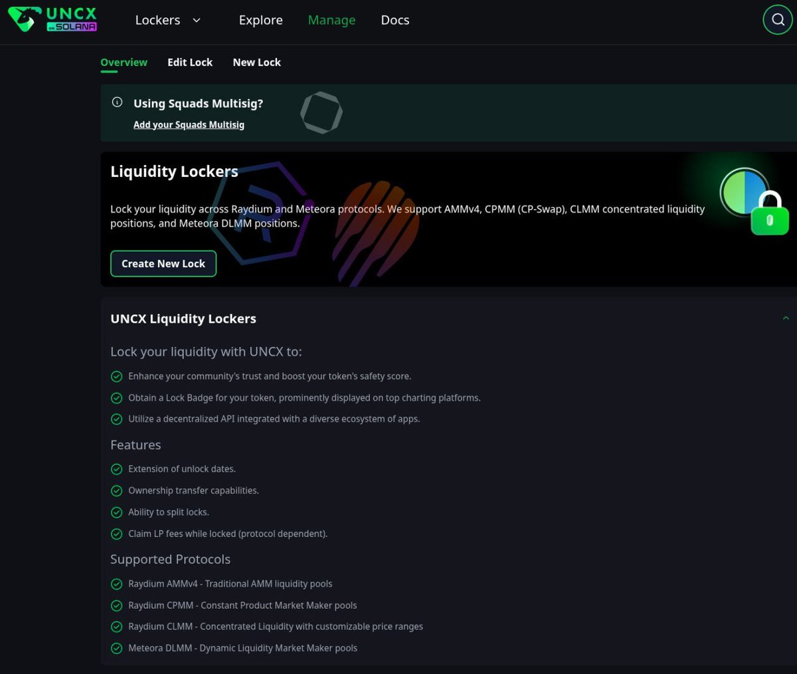The height and width of the screenshot is (674, 797).
Task: Click the Squads hexagon logo in banner
Action: coord(321,112)
